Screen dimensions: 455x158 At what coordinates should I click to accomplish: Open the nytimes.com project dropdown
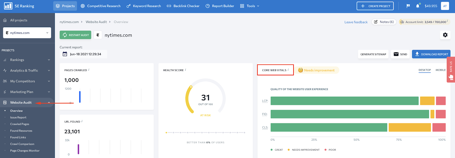pyautogui.click(x=27, y=33)
